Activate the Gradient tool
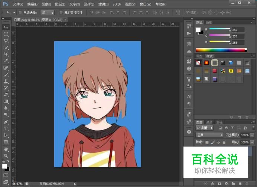Image resolution: width=257 pixels, height=187 pixels. [x=6, y=101]
